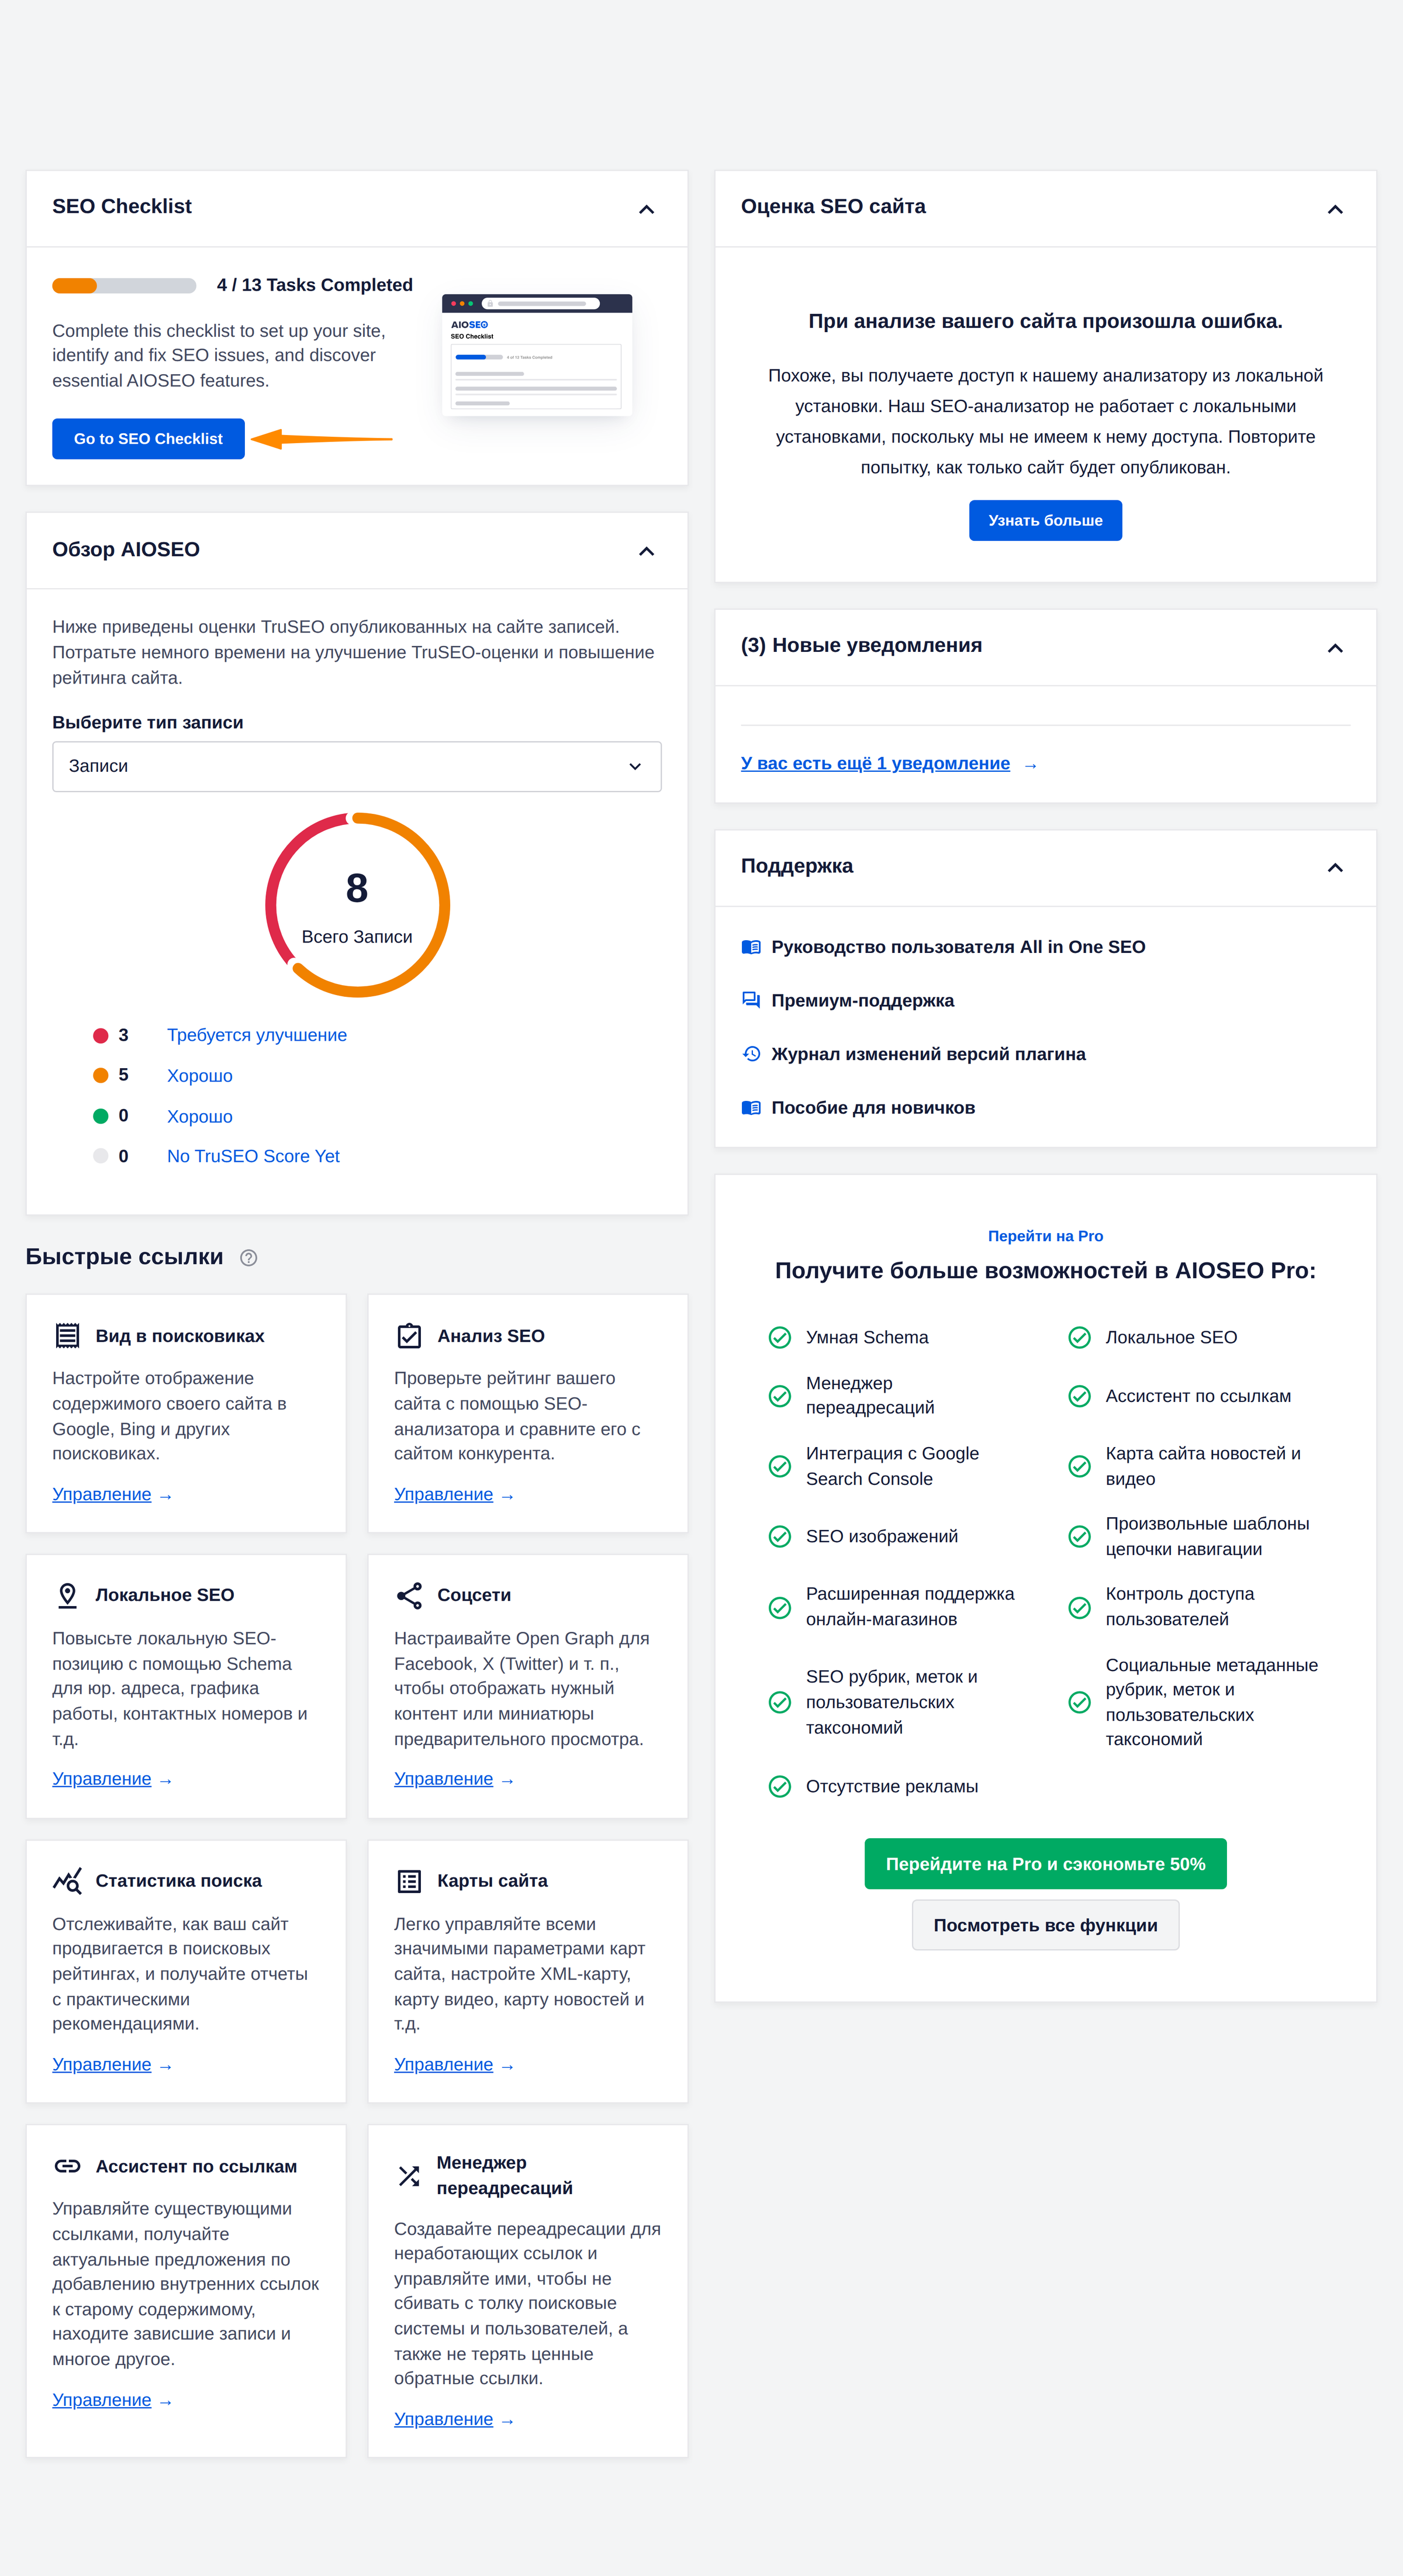Screen dimensions: 1403x2576
Task: Click the SEO Analysis checklist icon
Action: tap(409, 1336)
